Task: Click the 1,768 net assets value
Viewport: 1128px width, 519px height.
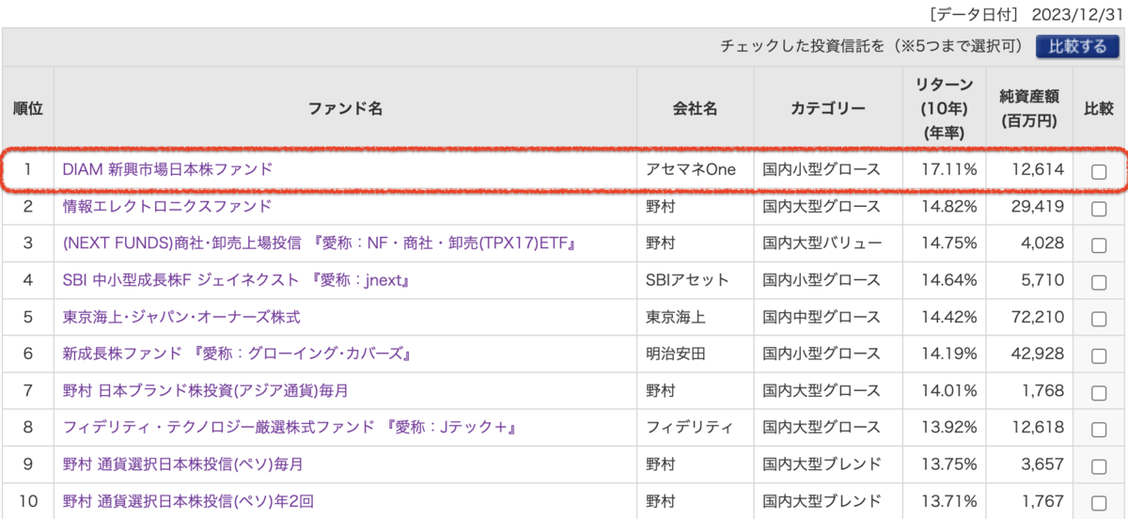Action: coord(1043,389)
